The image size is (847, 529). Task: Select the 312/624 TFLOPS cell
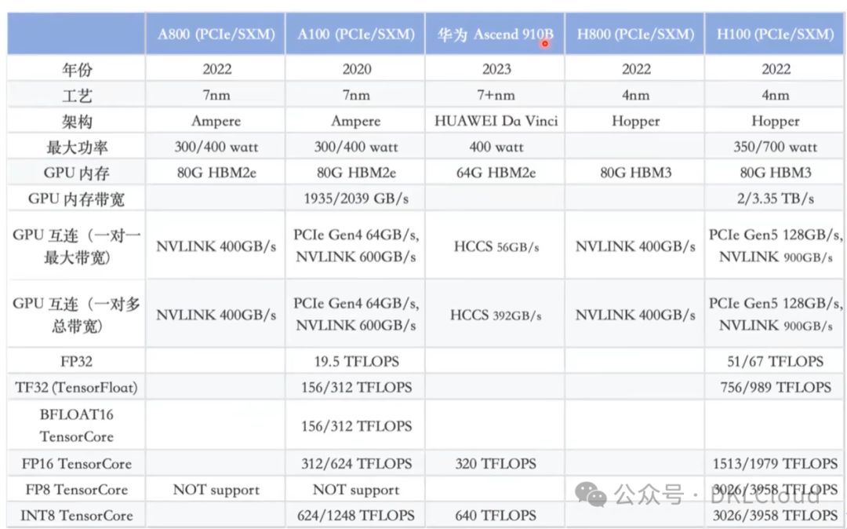tap(357, 464)
